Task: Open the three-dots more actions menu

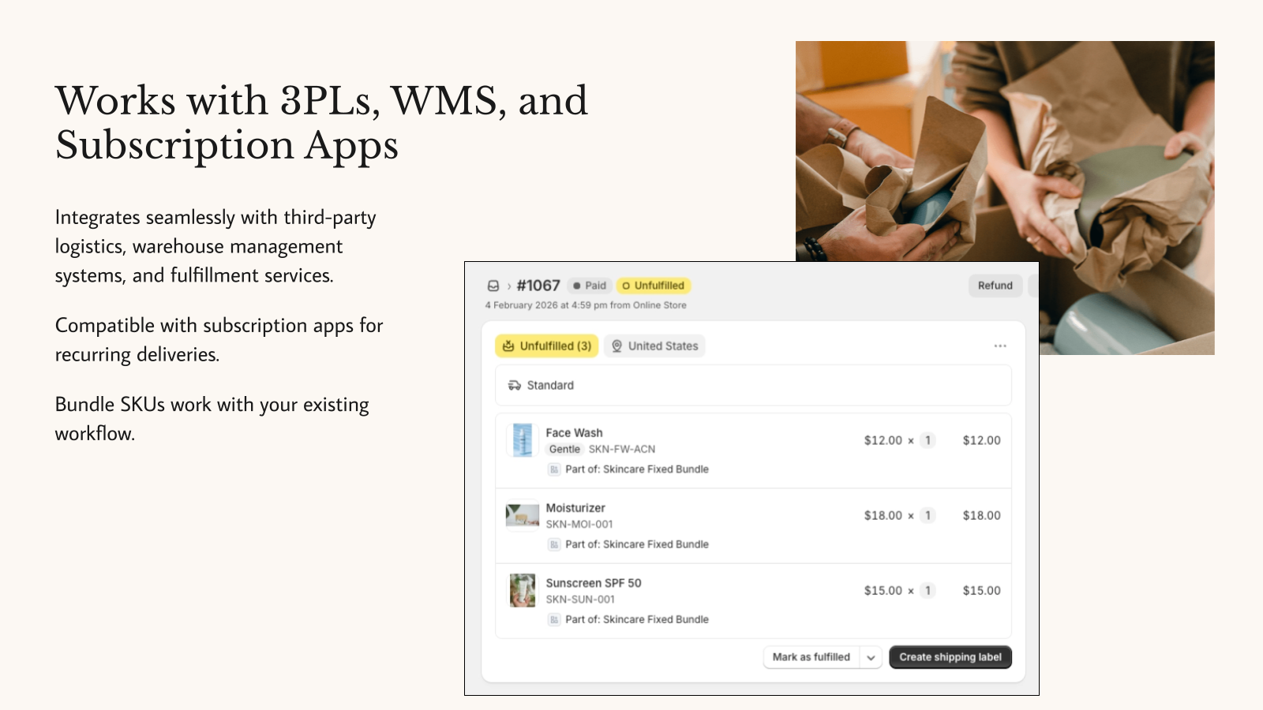Action: click(1000, 346)
